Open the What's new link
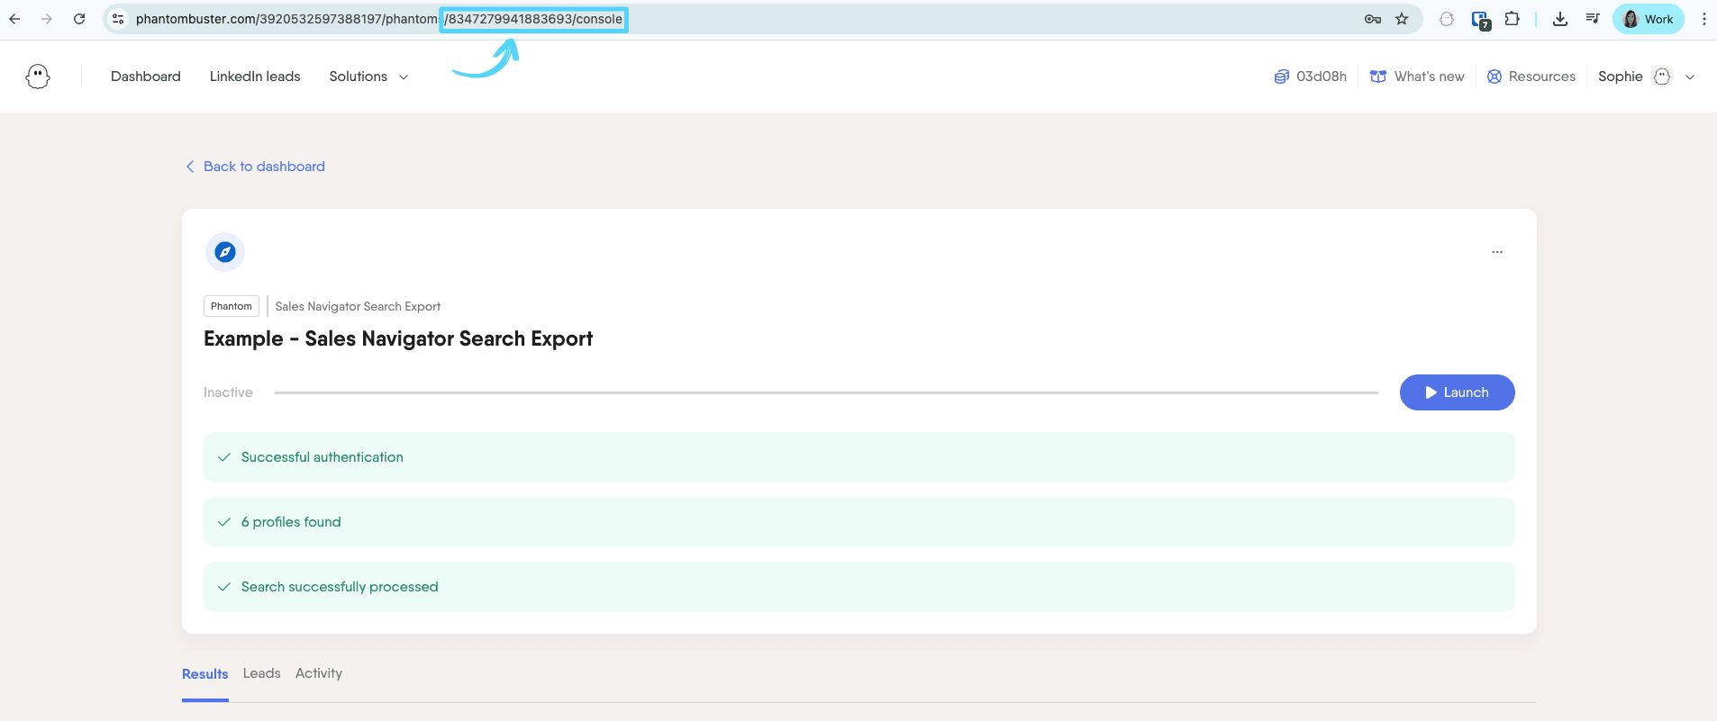Viewport: 1717px width, 721px height. (x=1417, y=77)
